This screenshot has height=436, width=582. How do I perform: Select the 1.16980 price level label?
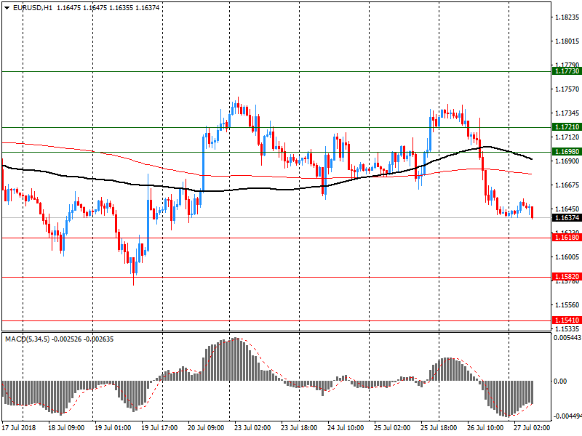click(x=567, y=152)
